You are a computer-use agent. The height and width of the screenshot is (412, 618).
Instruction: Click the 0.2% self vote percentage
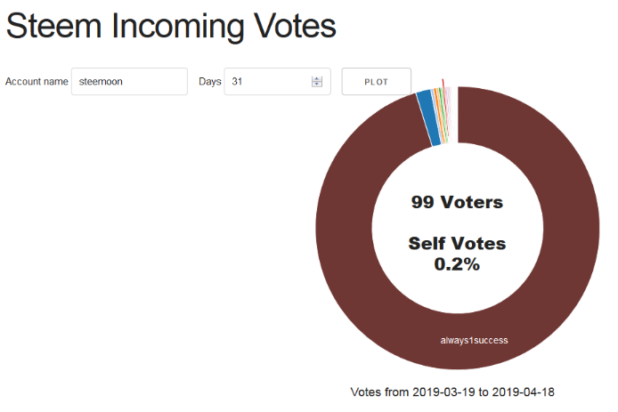[457, 264]
